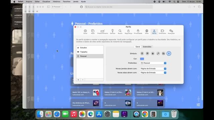
Task: Open the Trash in the Dock
Action: pos(174,114)
